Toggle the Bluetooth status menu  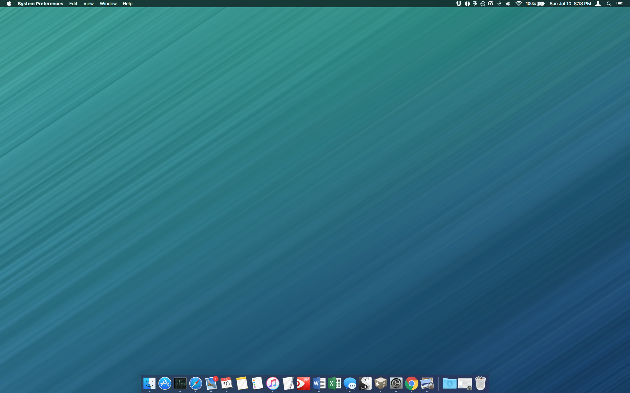coord(499,4)
